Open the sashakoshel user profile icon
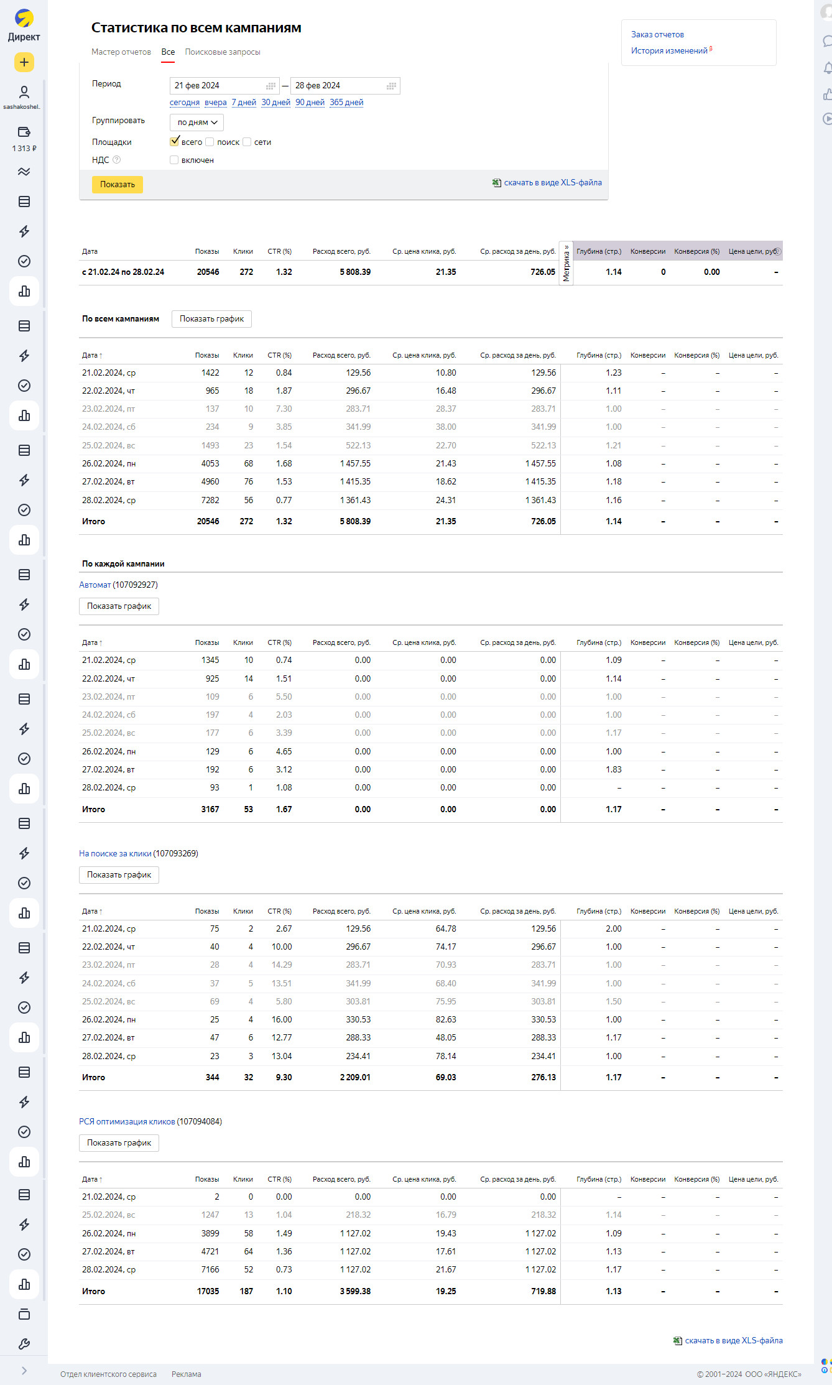 coord(24,92)
